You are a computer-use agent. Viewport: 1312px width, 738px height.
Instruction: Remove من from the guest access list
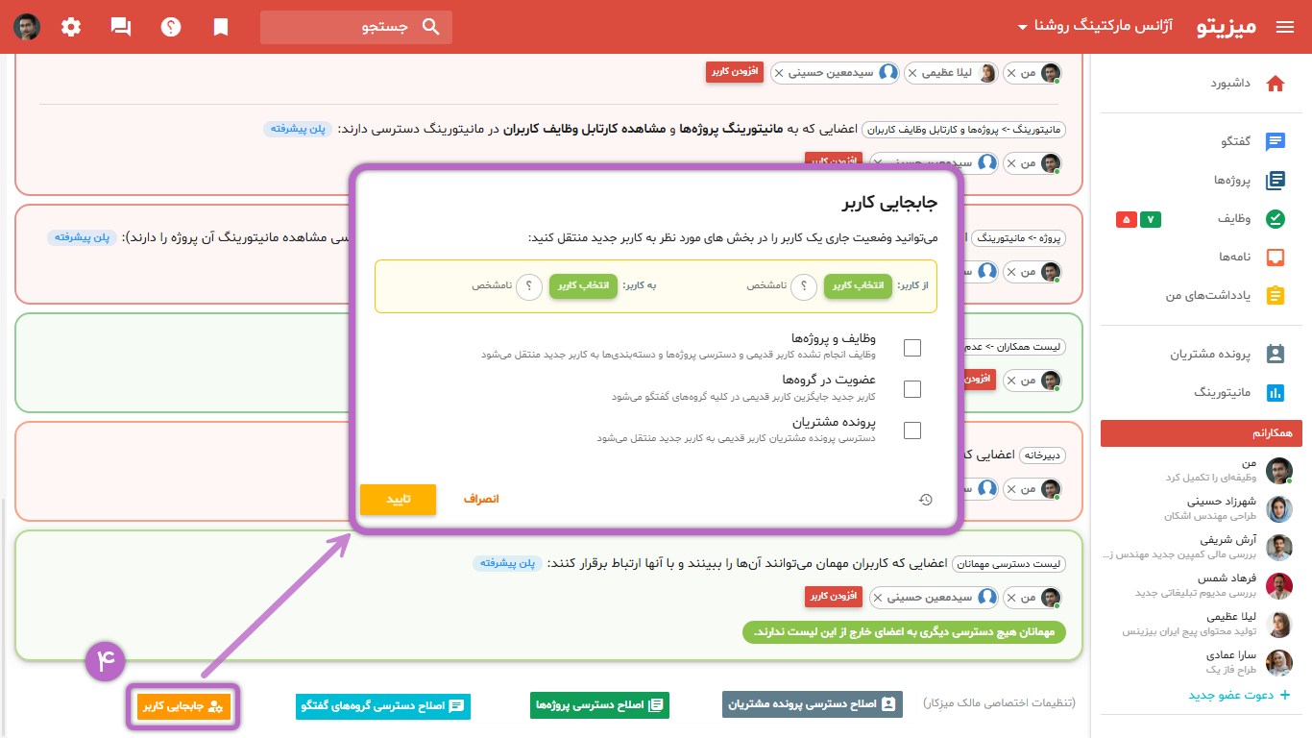point(1010,598)
